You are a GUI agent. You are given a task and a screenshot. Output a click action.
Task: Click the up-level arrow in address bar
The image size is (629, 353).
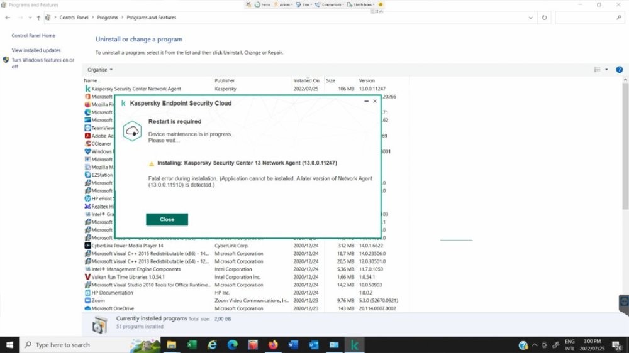coord(38,18)
